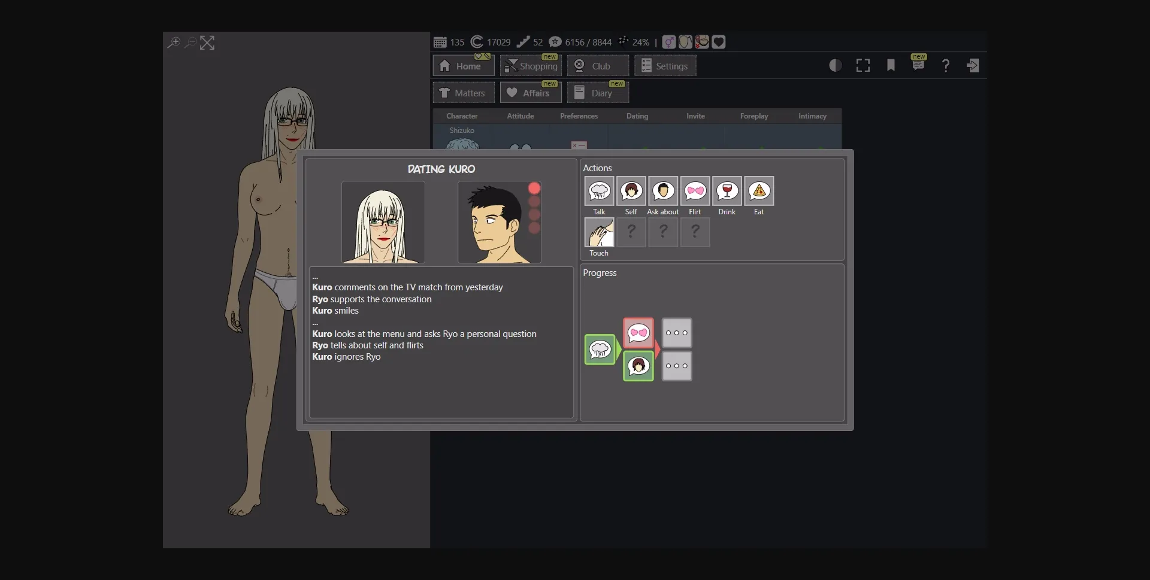Click the Settings button
1150x580 pixels.
point(665,65)
